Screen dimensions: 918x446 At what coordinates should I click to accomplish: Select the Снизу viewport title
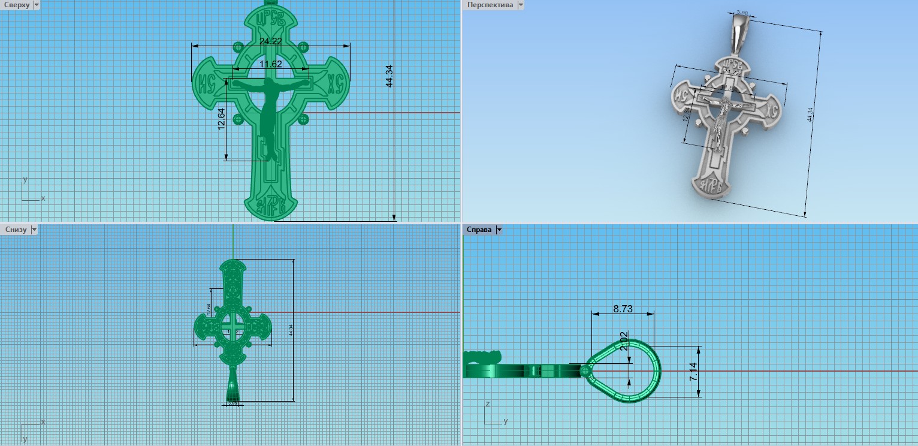pos(16,230)
